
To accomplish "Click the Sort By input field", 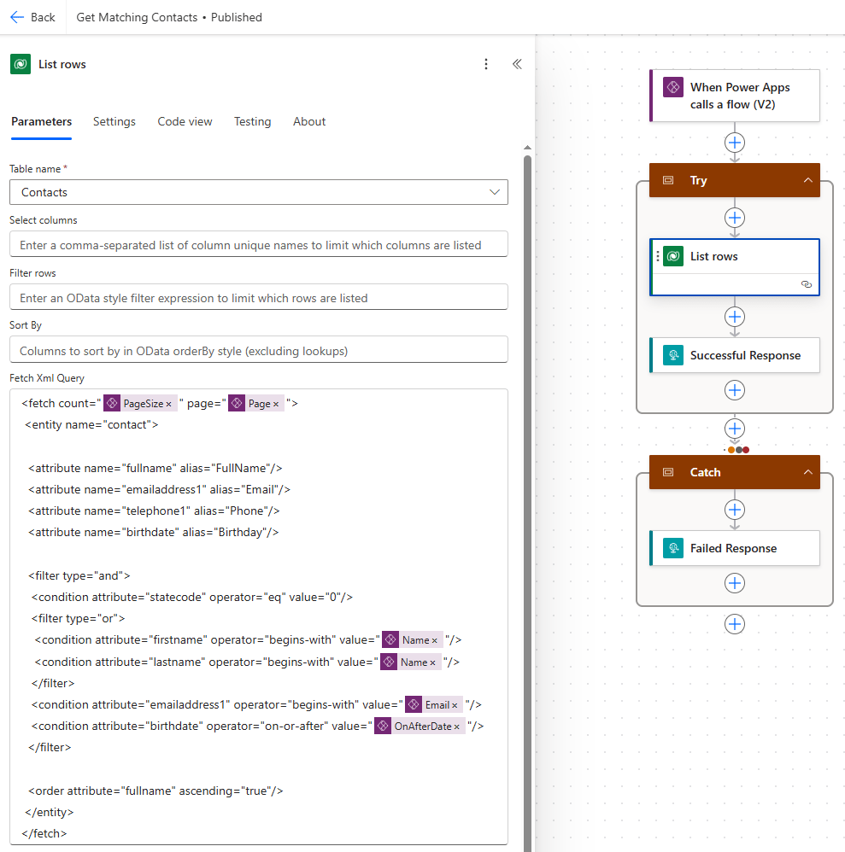I will click(258, 350).
